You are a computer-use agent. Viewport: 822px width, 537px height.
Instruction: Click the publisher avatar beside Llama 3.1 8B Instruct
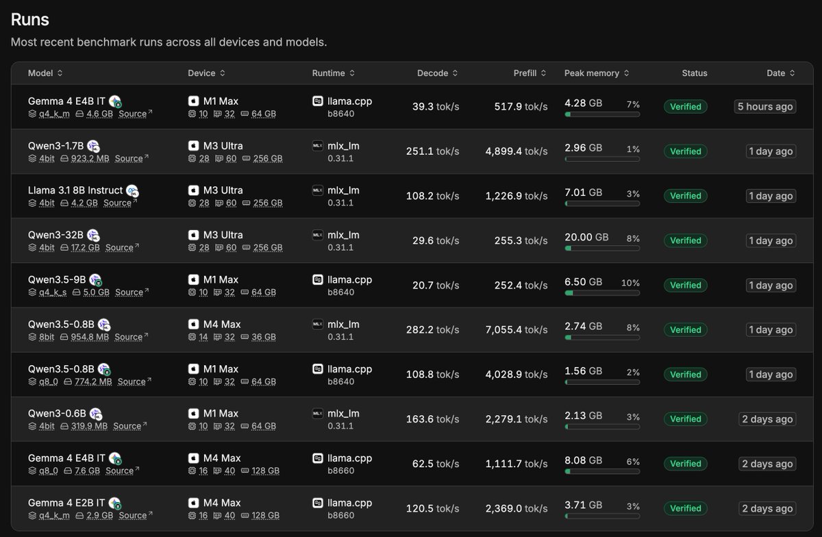click(x=132, y=190)
